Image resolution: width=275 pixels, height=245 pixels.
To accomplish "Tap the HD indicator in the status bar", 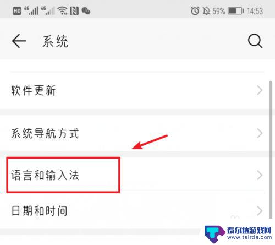I will [x=17, y=11].
